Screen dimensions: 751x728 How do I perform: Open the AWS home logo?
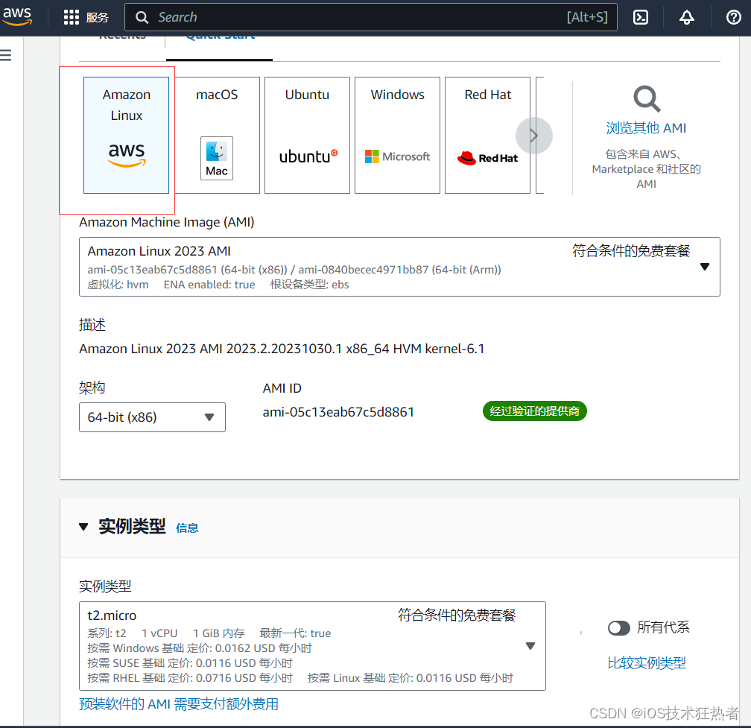tap(17, 16)
